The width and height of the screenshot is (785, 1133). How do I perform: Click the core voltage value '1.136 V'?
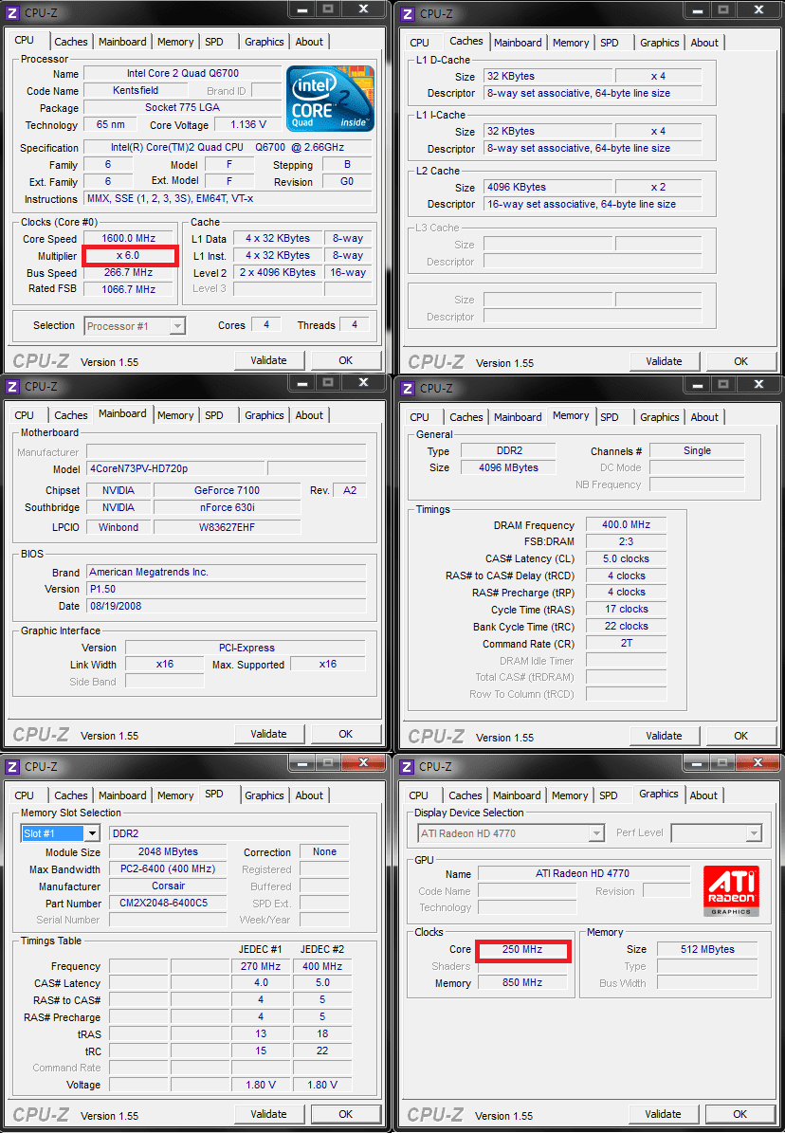(248, 124)
